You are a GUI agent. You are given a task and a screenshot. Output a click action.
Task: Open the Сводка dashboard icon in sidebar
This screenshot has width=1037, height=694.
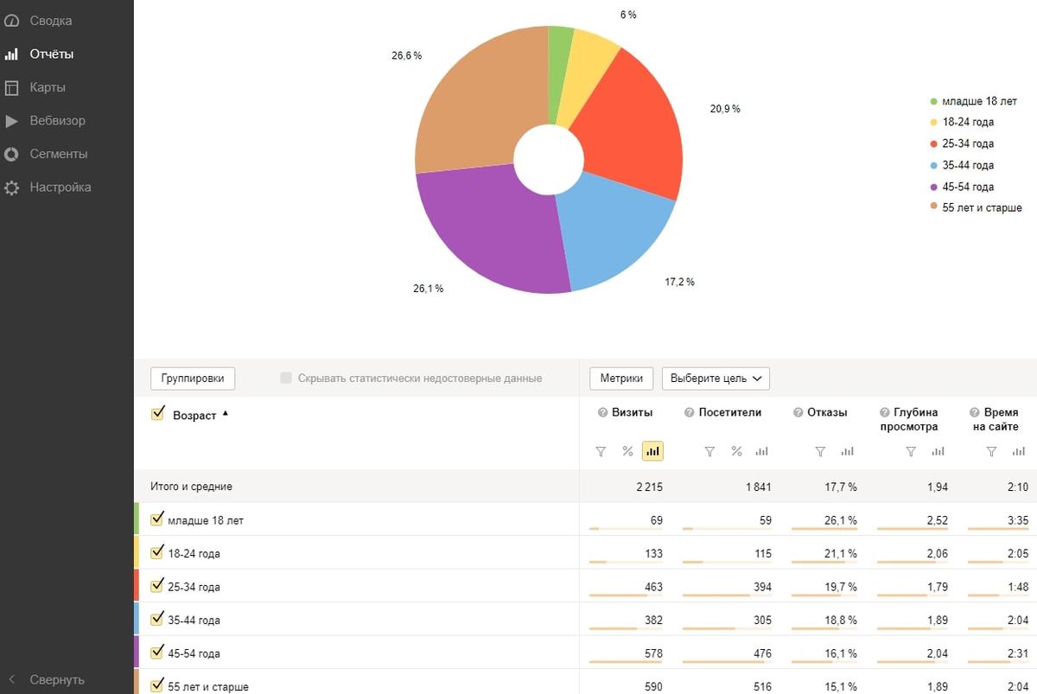[x=12, y=21]
